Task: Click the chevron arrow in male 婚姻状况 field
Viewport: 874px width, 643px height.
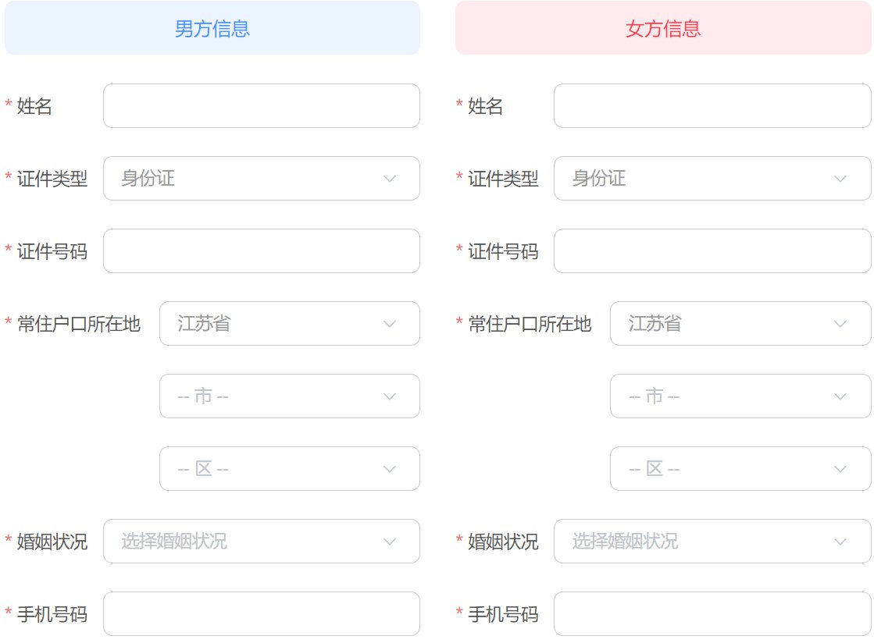Action: point(390,542)
